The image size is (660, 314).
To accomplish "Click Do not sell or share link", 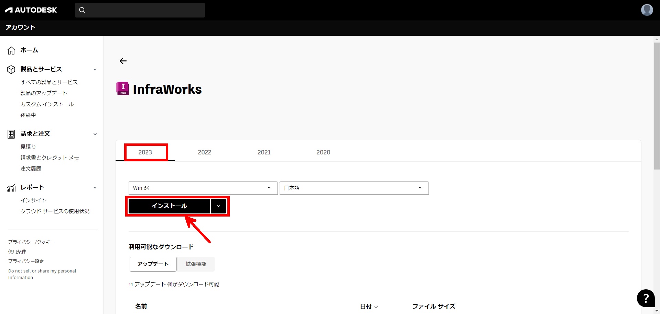I will point(42,274).
